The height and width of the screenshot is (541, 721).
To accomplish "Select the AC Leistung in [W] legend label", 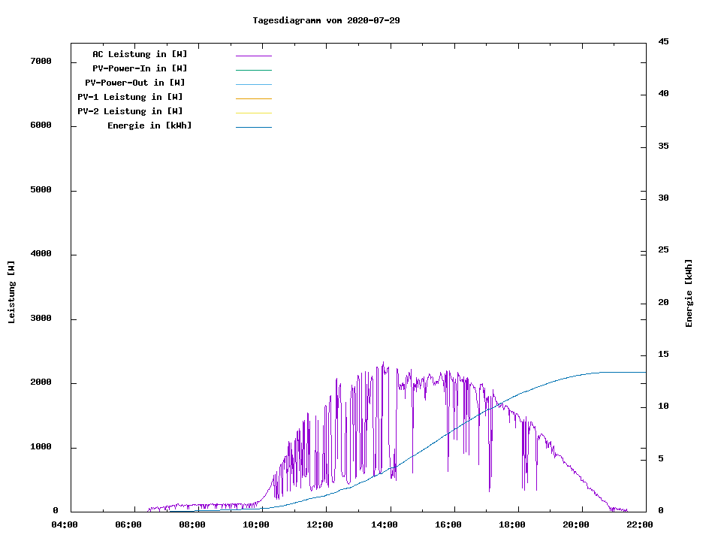I will click(x=140, y=54).
